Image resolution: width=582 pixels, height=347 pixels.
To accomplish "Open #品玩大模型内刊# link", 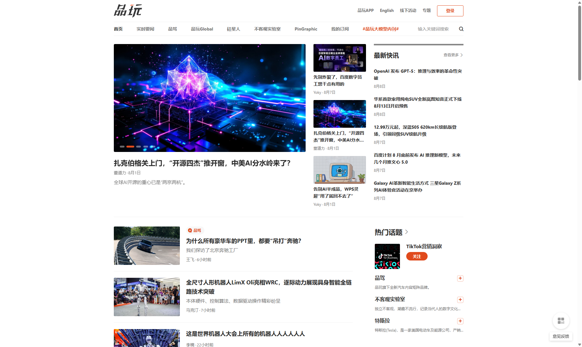I will coord(381,29).
